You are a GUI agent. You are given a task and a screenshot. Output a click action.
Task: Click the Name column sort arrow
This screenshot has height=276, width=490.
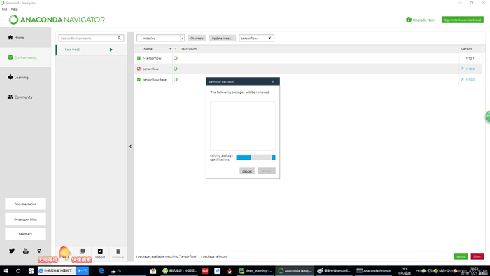[x=171, y=49]
